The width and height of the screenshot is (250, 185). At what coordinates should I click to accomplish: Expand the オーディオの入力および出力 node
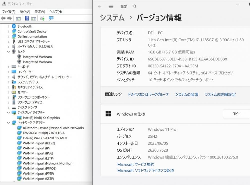tap(8, 47)
